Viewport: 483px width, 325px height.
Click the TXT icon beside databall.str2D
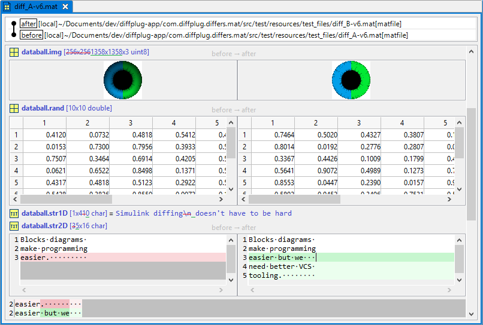[x=14, y=226]
